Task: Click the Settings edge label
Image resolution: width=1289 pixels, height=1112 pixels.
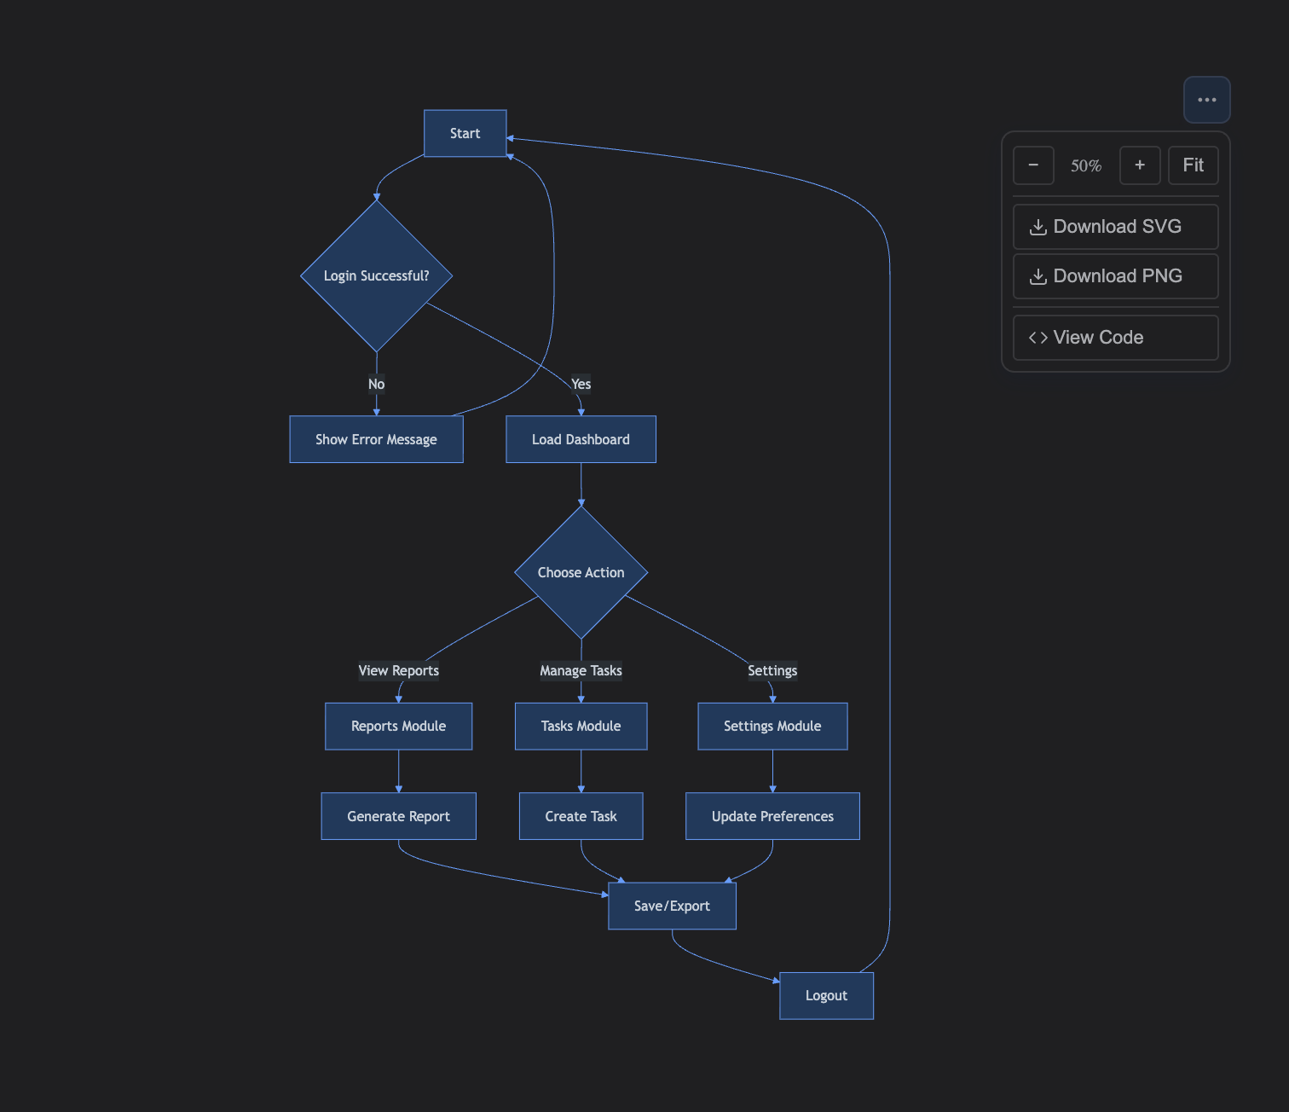Action: (x=772, y=670)
